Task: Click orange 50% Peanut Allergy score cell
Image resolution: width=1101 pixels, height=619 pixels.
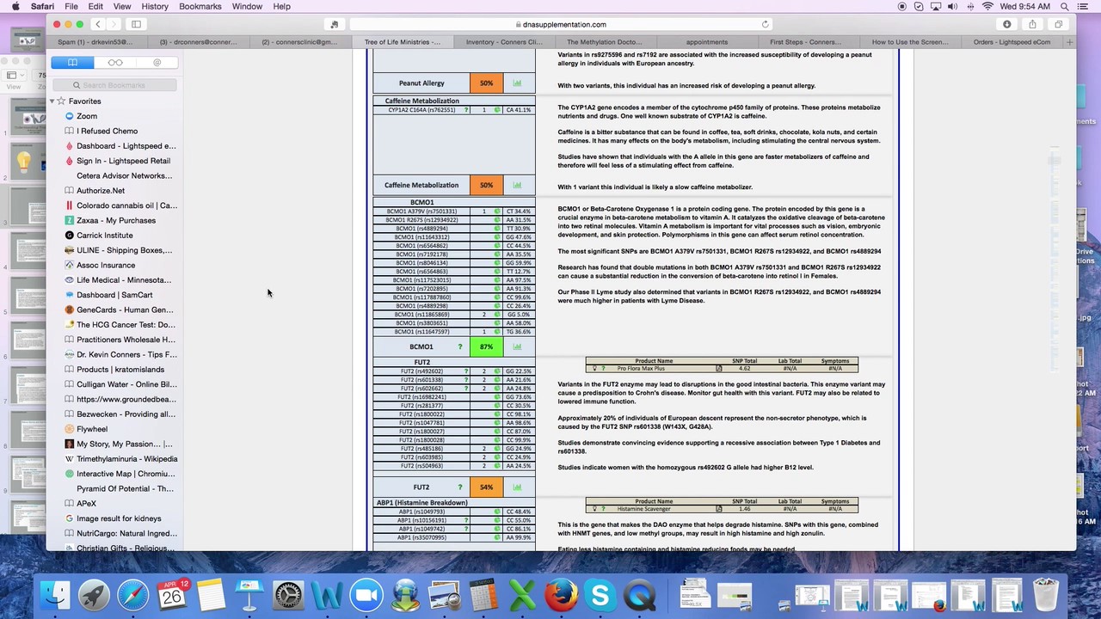Action: point(486,83)
